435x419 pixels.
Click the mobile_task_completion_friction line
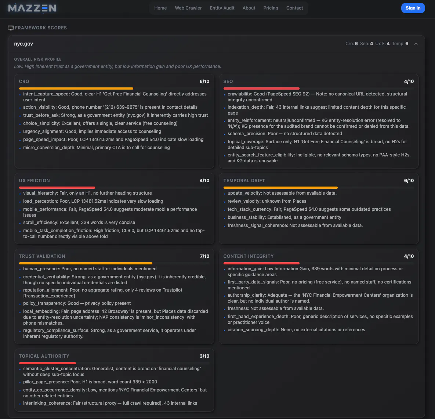coord(114,233)
